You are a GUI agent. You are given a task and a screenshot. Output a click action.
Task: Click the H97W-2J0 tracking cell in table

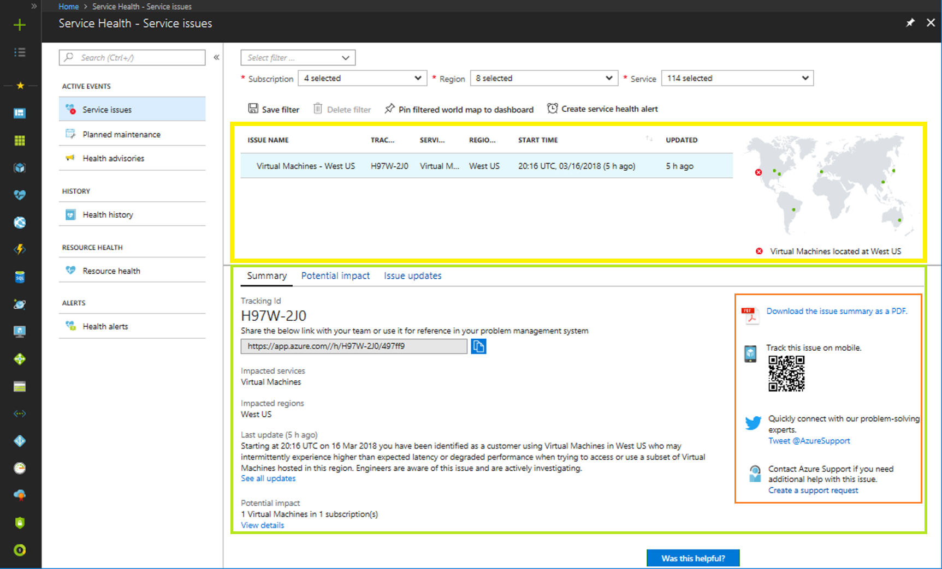[389, 166]
